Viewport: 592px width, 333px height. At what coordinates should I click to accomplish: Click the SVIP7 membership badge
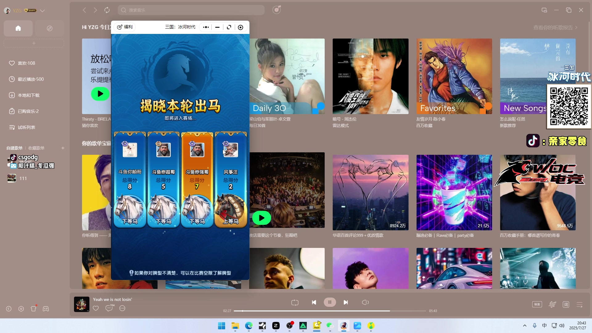[30, 10]
